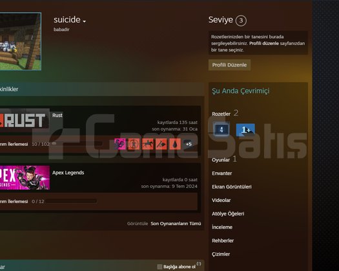The height and width of the screenshot is (271, 339).
Task: Open the Rust game title link
Action: click(57, 115)
